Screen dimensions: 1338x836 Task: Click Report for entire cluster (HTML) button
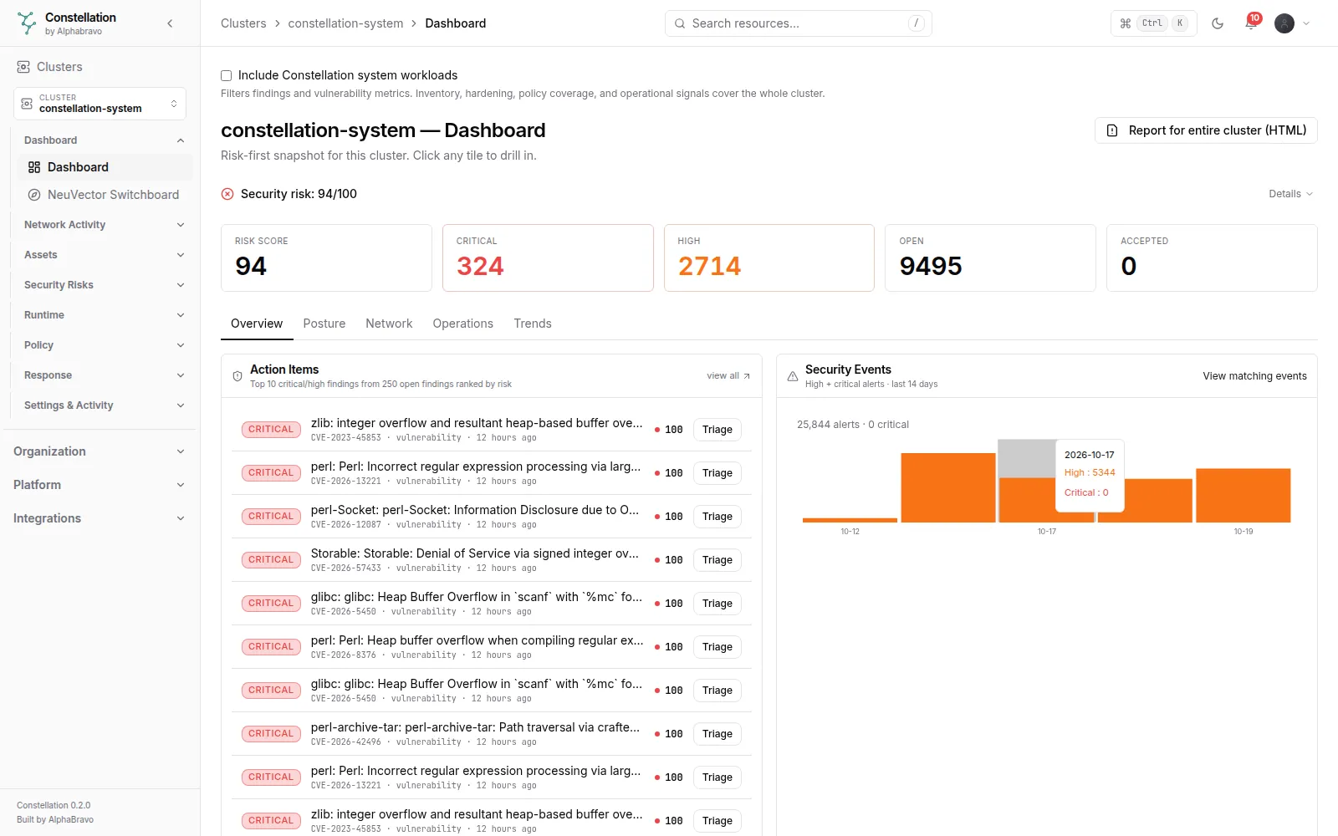[1206, 130]
